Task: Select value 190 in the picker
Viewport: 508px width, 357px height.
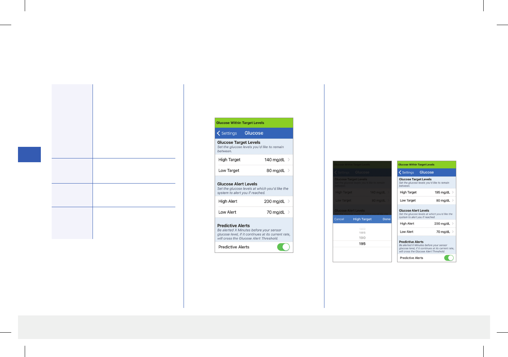Action: click(x=362, y=238)
